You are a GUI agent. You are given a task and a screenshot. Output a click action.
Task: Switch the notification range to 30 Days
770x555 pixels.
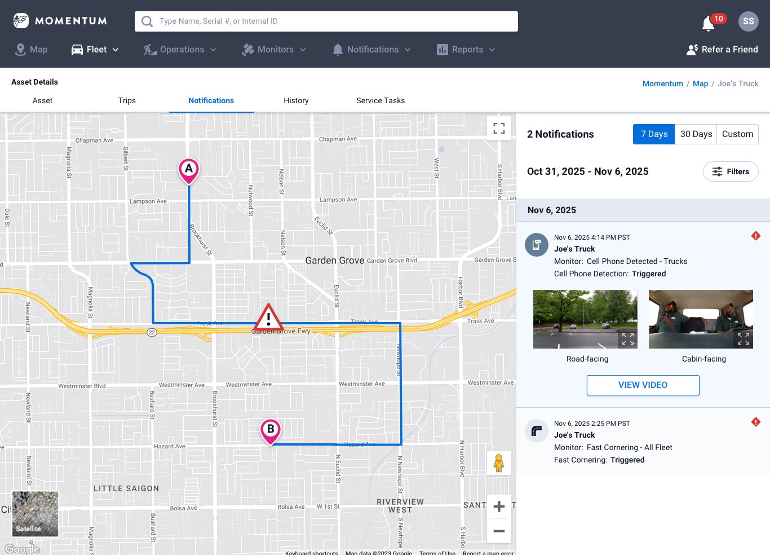(696, 134)
